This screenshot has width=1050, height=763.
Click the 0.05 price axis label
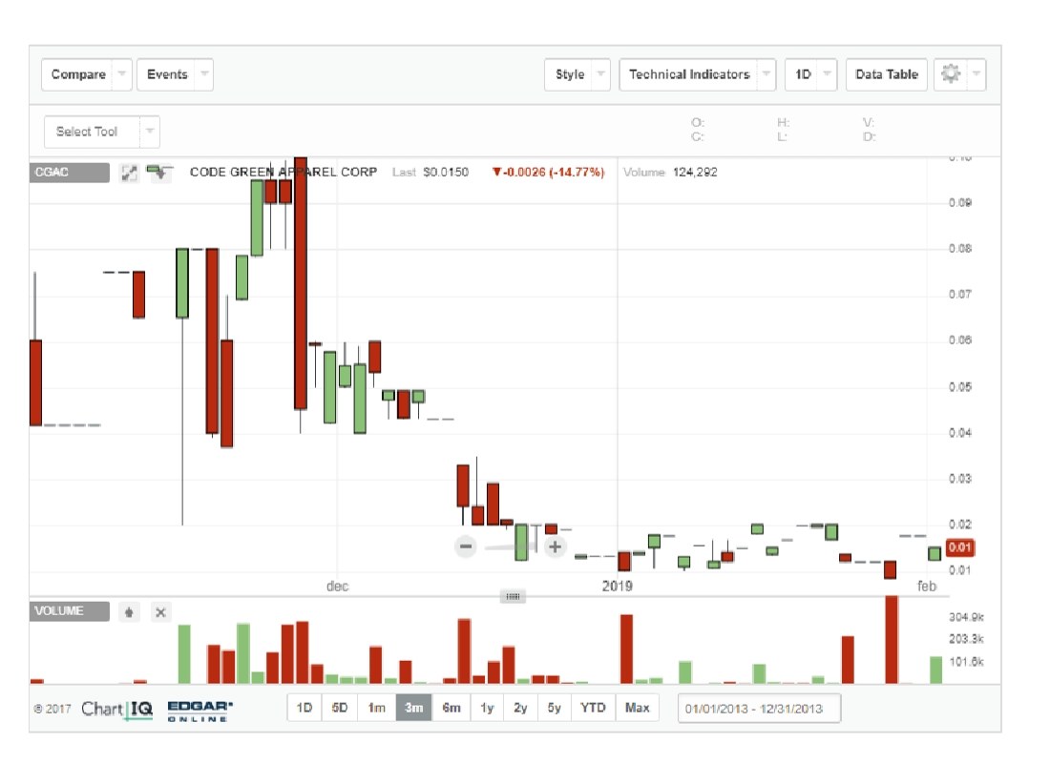[960, 387]
